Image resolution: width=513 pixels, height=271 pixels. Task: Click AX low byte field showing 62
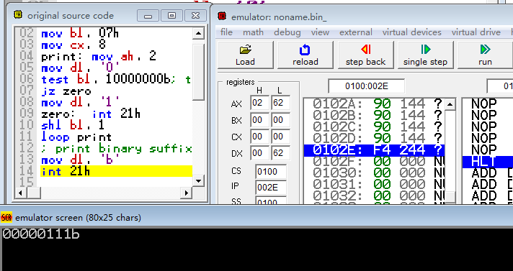(280, 104)
